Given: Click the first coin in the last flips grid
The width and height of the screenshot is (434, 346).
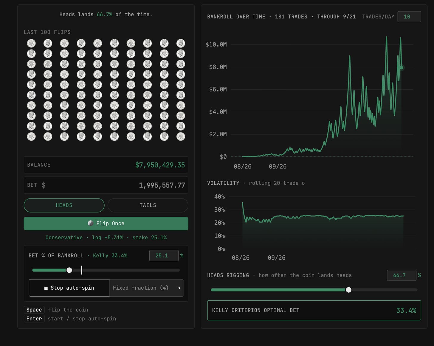Looking at the screenshot, I should click(x=31, y=44).
